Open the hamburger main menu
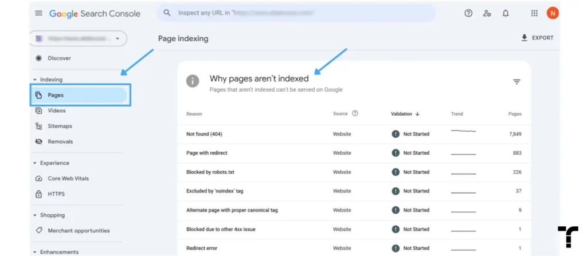The width and height of the screenshot is (587, 256). coord(38,13)
